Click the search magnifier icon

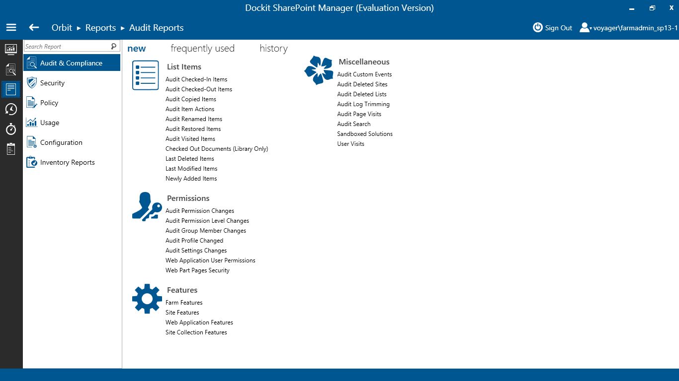(114, 46)
